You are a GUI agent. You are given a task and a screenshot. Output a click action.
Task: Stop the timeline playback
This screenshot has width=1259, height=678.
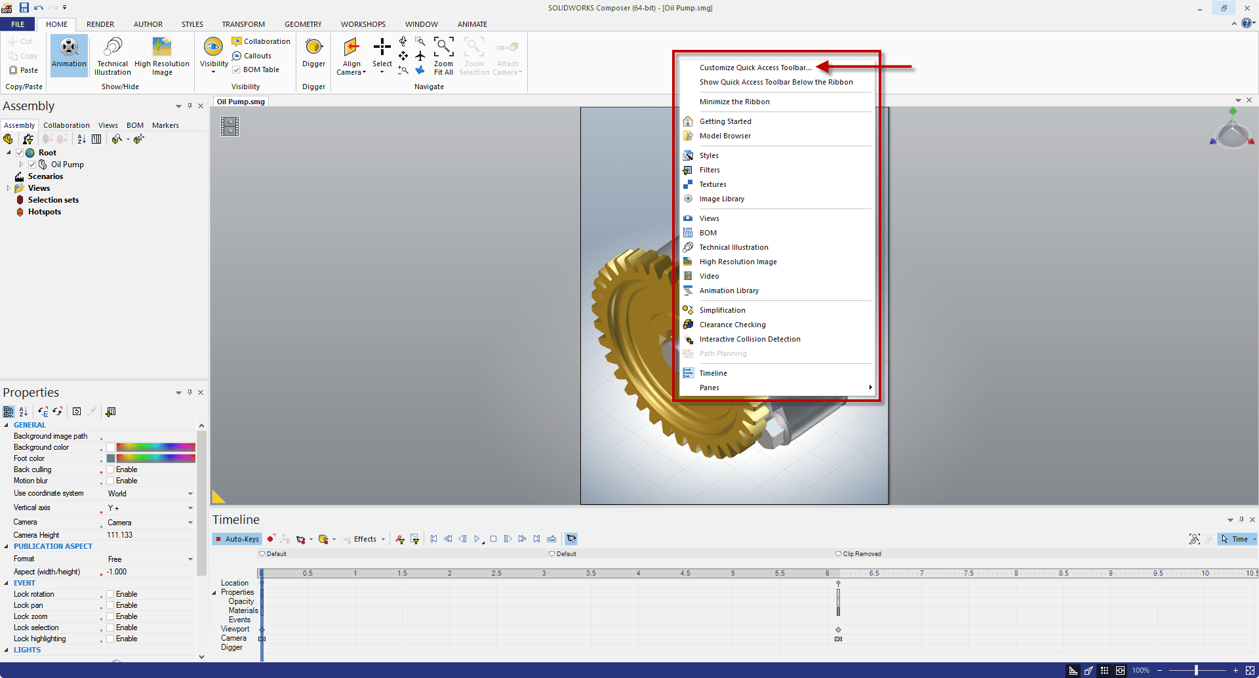[x=493, y=539]
